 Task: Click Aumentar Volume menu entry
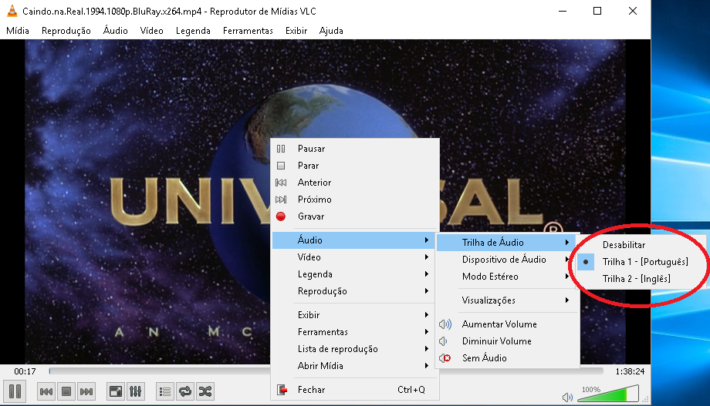pyautogui.click(x=508, y=324)
